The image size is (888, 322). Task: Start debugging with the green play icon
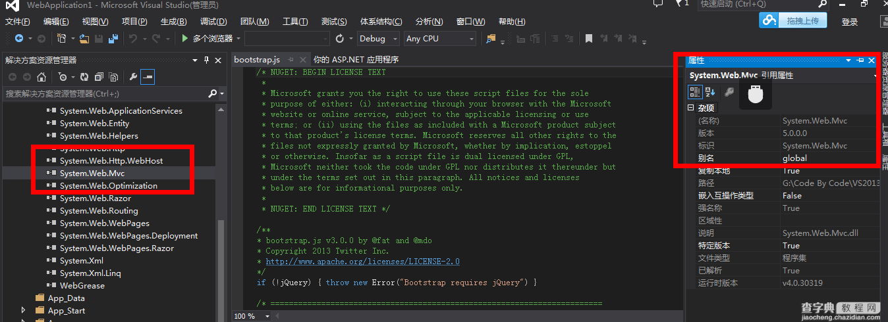tap(185, 39)
